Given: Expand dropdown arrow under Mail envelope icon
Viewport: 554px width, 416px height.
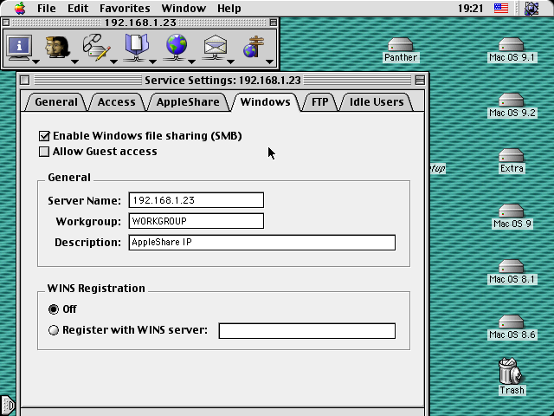Looking at the screenshot, I should click(230, 62).
